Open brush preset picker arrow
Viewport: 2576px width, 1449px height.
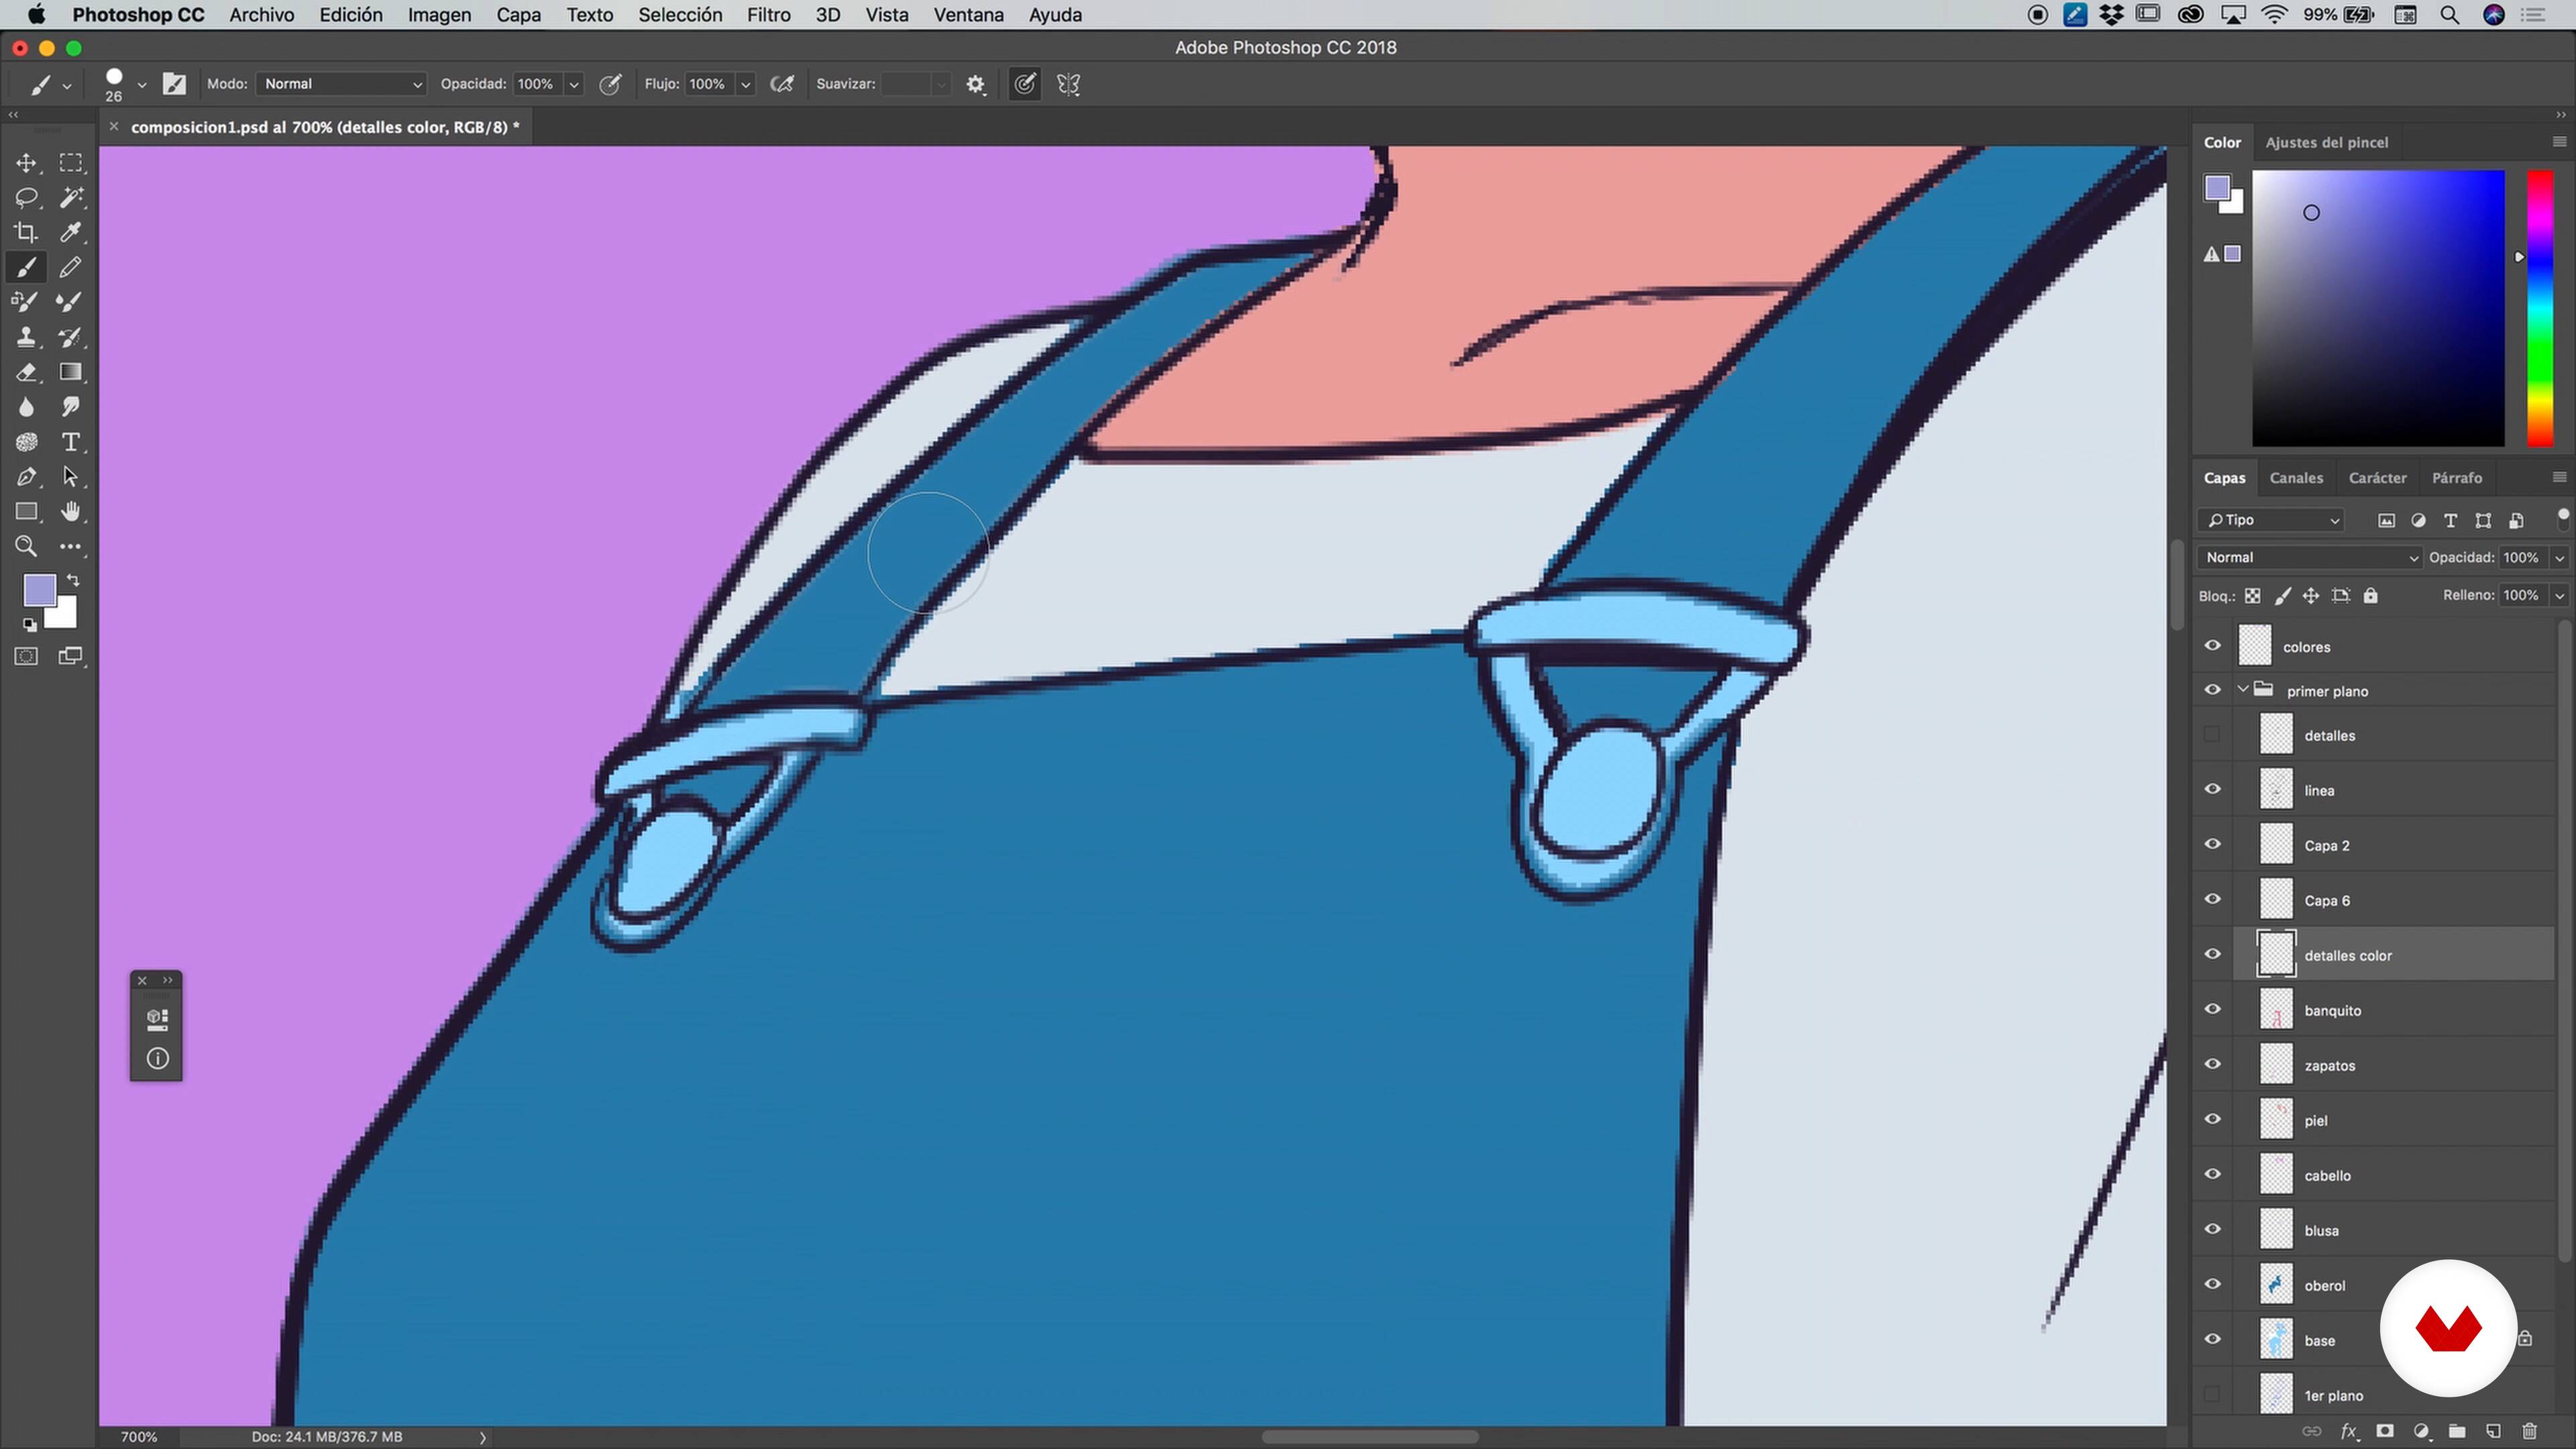(142, 85)
